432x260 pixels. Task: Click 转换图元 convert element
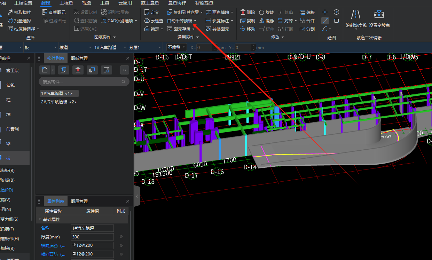218,29
